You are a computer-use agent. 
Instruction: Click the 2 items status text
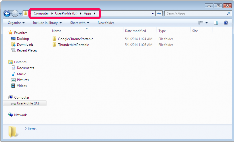tap(31, 129)
